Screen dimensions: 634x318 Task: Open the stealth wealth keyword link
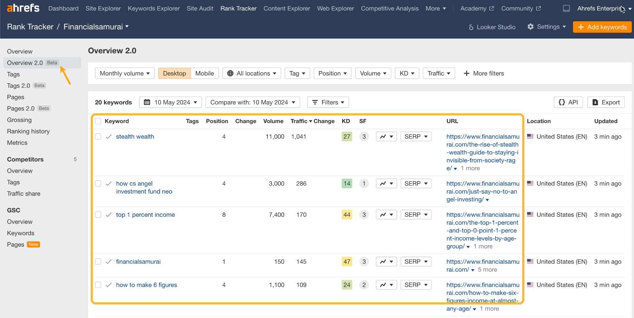coord(135,136)
